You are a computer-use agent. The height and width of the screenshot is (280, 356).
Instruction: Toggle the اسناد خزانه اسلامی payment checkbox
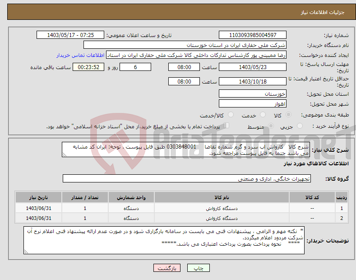coord(227,125)
